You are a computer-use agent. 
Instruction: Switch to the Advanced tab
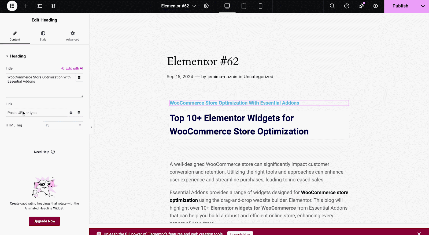coord(73,36)
